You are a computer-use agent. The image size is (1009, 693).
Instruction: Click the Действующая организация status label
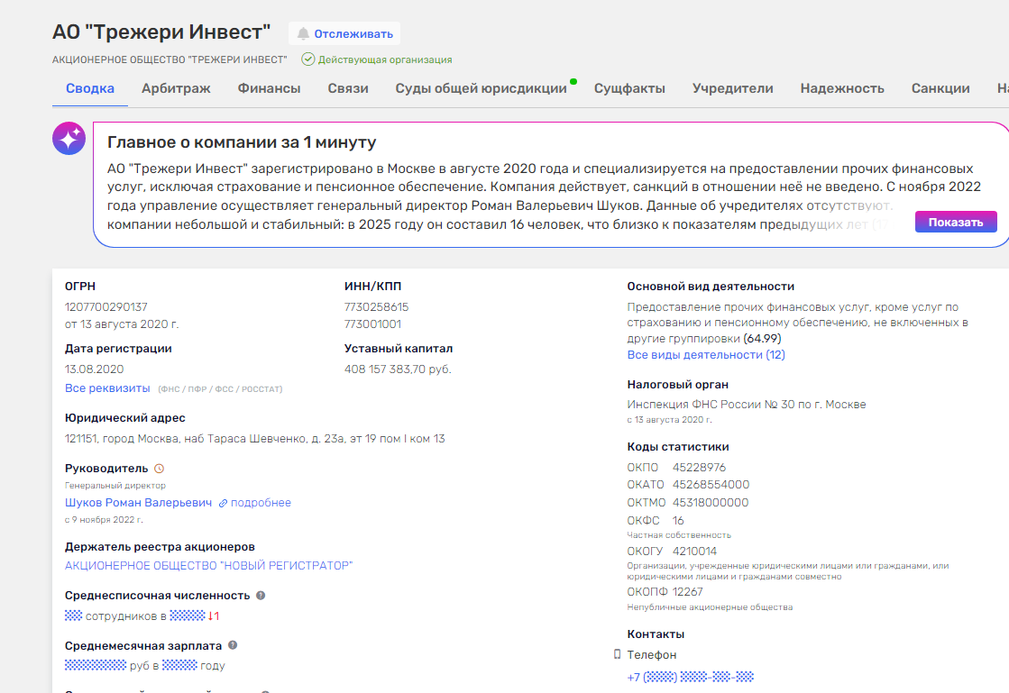pos(385,59)
